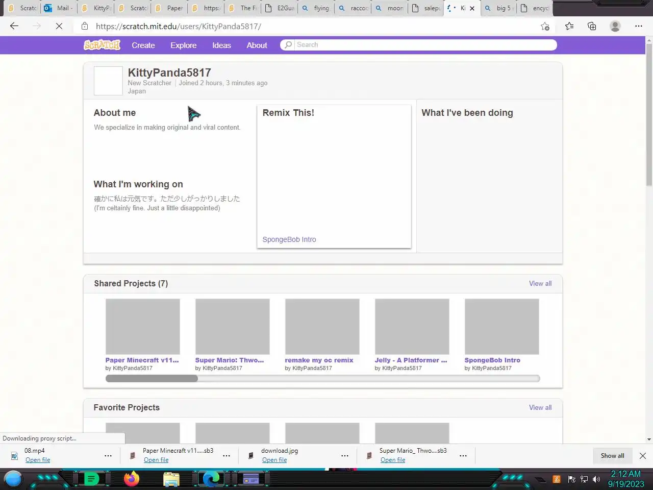Open the Favorites list icon
653x490 pixels.
[569, 26]
